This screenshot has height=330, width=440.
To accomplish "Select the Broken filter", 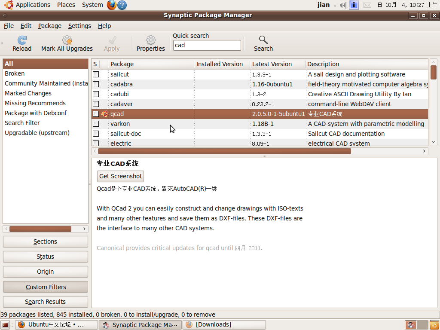I will point(46,73).
